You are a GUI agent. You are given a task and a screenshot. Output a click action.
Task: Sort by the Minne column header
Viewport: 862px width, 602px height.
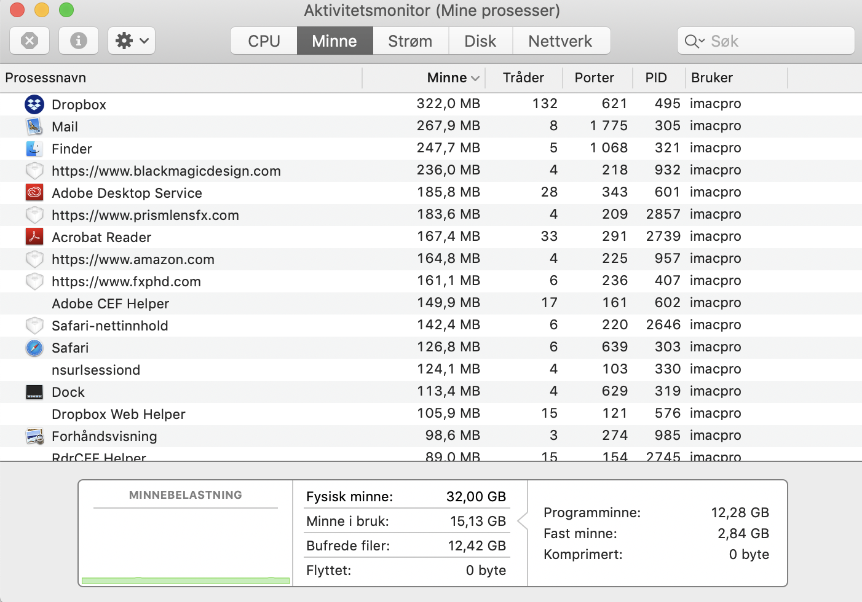[x=447, y=78]
